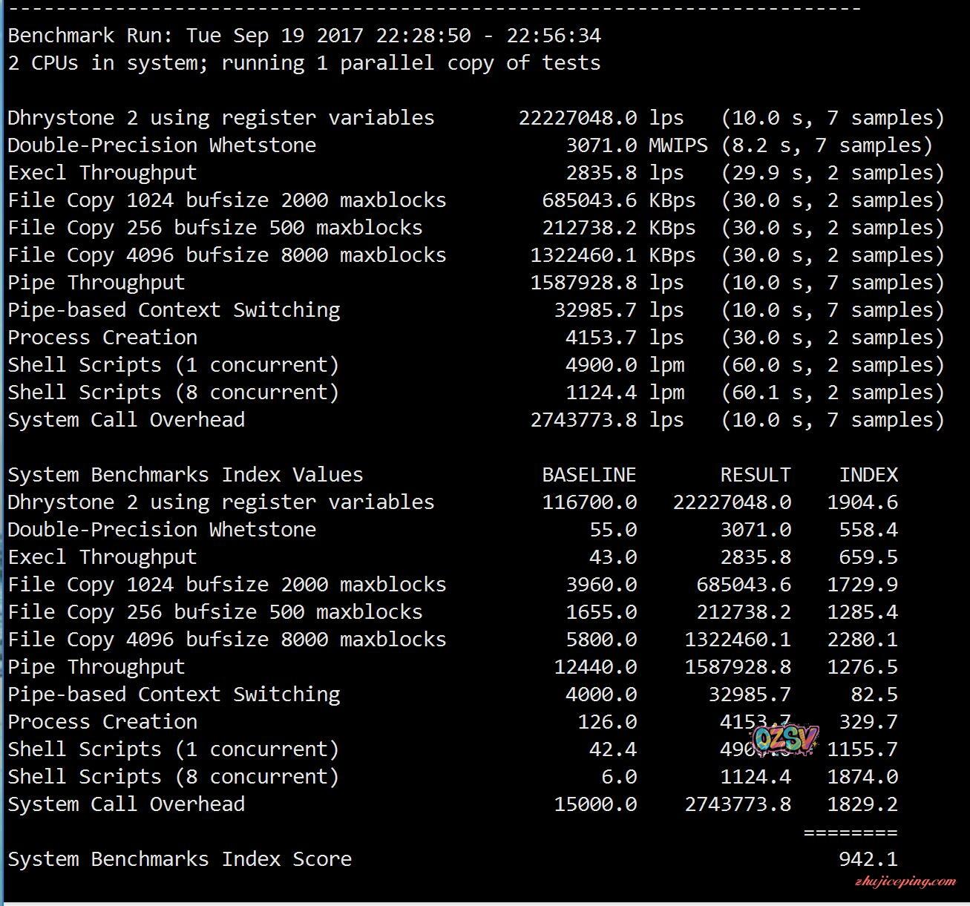Screen dimensions: 970x906
Task: Click the Benchmark Run date header line
Action: (304, 36)
